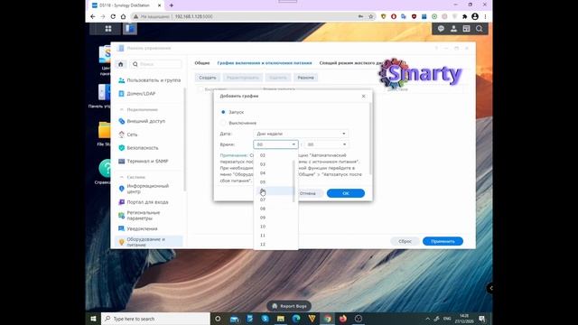The width and height of the screenshot is (578, 325).
Task: Open the browser extensions puzzle icon
Action: click(465, 16)
